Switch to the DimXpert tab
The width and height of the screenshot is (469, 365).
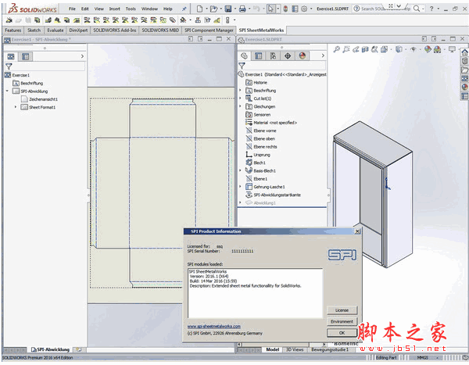[78, 30]
